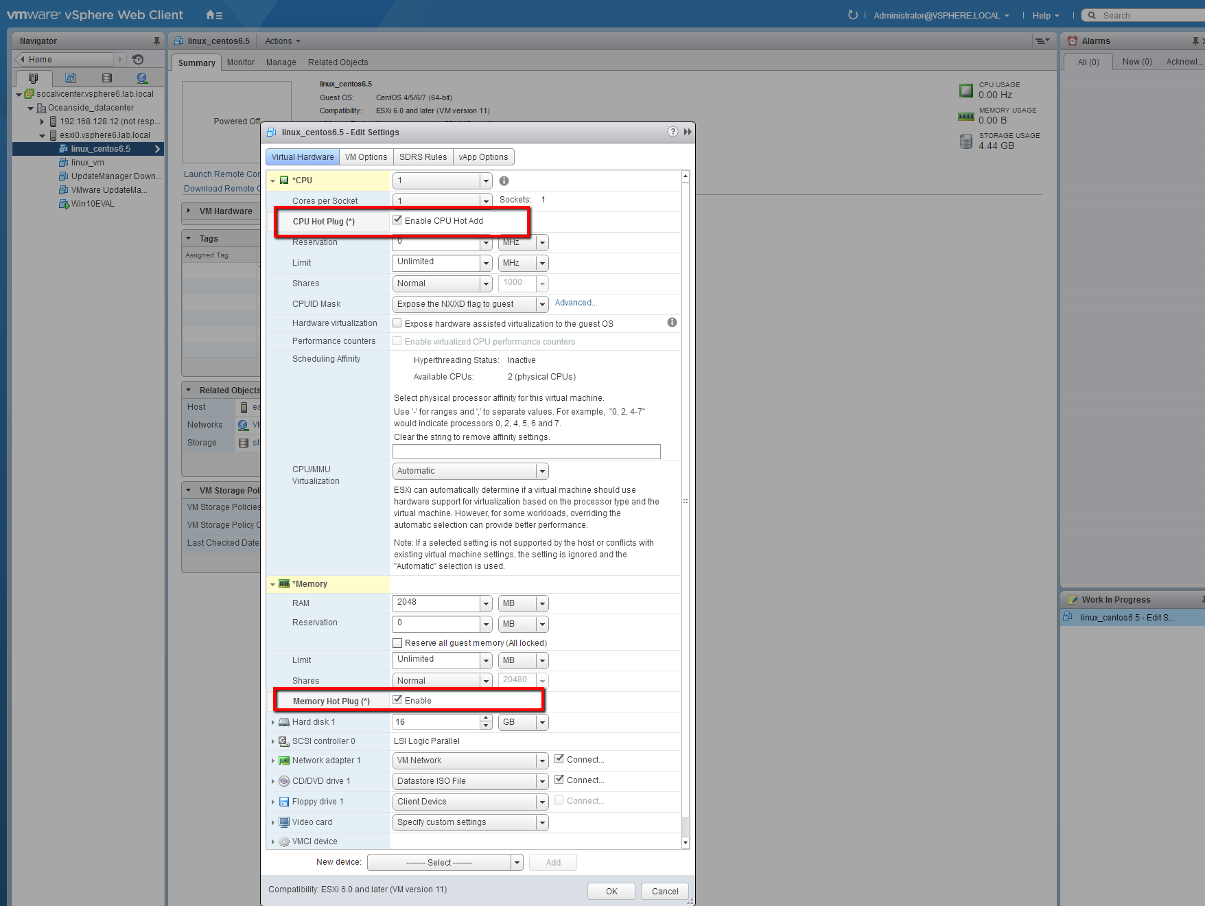This screenshot has width=1205, height=906.
Task: Toggle Expose hardware assisted virtualization checkbox
Action: (397, 323)
